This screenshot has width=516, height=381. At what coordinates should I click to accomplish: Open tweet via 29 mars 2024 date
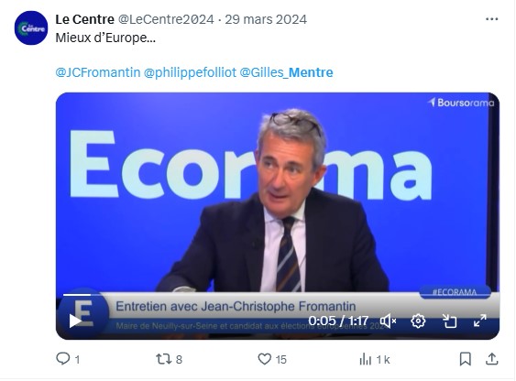click(266, 19)
